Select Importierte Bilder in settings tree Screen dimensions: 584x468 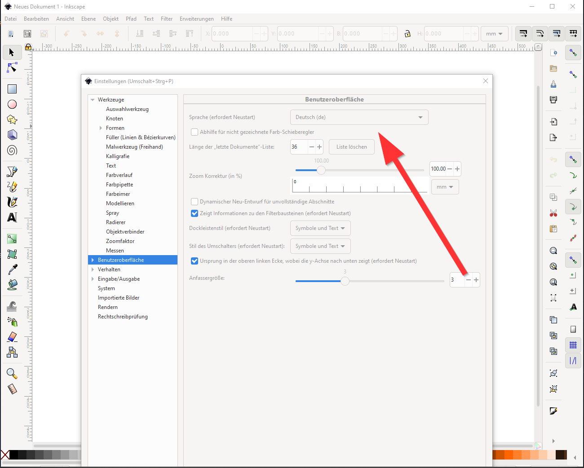pos(119,298)
